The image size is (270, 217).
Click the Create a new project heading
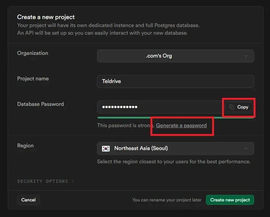point(46,17)
